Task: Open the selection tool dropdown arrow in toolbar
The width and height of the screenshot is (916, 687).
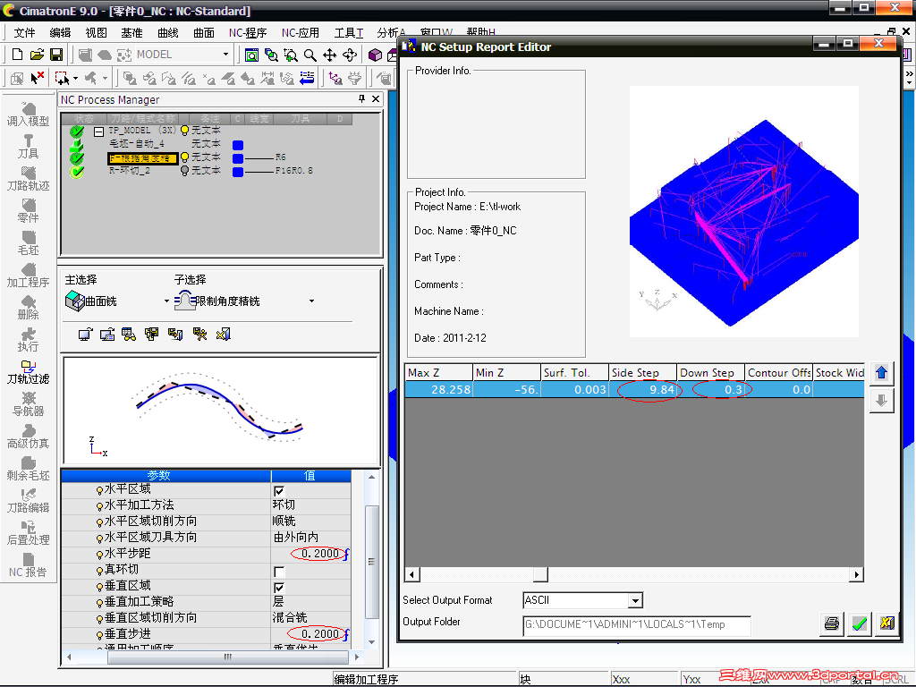Action: coord(75,78)
